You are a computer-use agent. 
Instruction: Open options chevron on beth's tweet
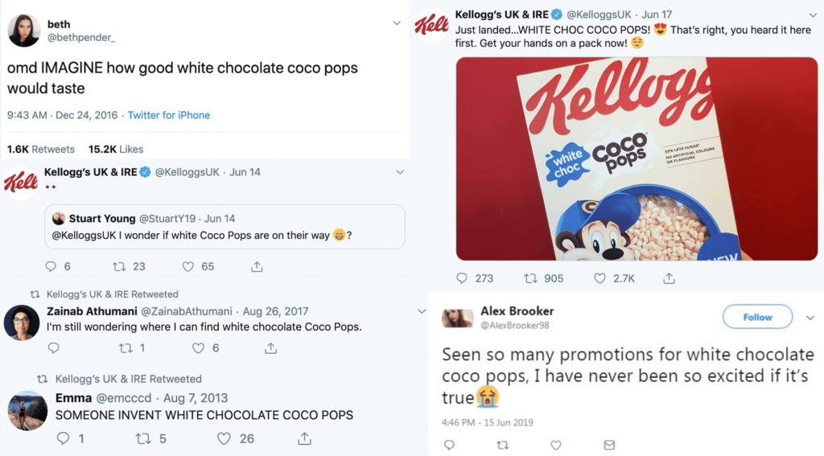click(x=396, y=23)
